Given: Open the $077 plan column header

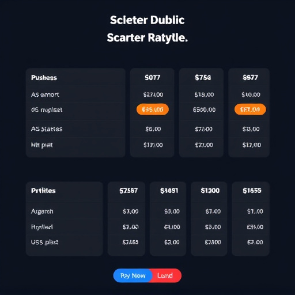Looking at the screenshot, I should coord(153,78).
